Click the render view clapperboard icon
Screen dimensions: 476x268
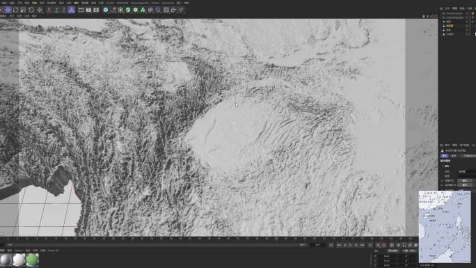click(x=81, y=10)
